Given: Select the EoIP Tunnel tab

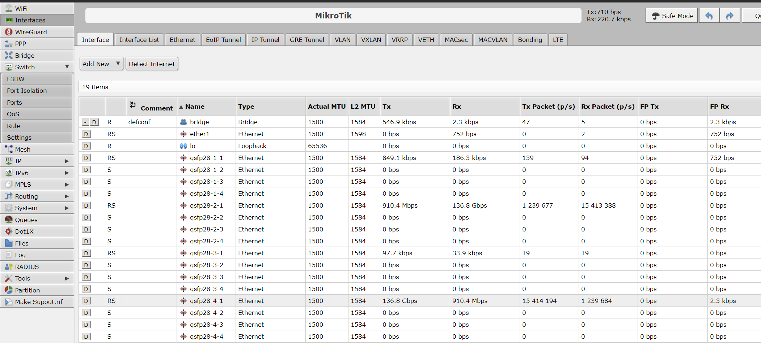Looking at the screenshot, I should (x=223, y=39).
